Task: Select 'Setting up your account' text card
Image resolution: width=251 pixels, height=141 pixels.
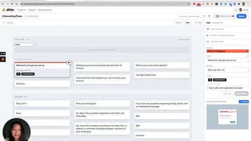Action: 102,67
